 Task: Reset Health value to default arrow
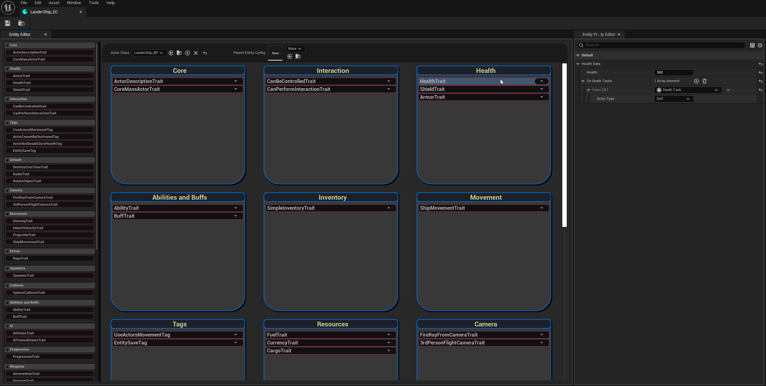click(761, 73)
